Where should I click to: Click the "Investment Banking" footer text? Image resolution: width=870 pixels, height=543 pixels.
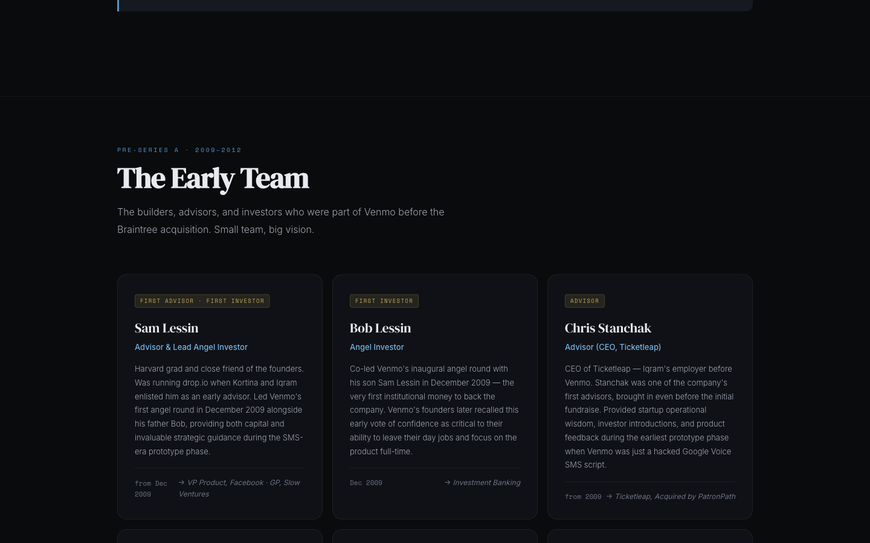(482, 483)
